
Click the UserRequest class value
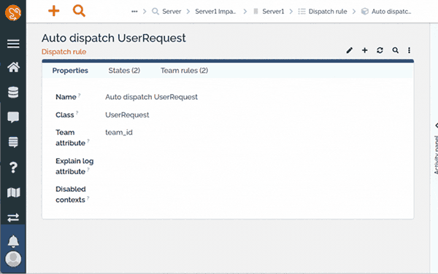pos(127,115)
